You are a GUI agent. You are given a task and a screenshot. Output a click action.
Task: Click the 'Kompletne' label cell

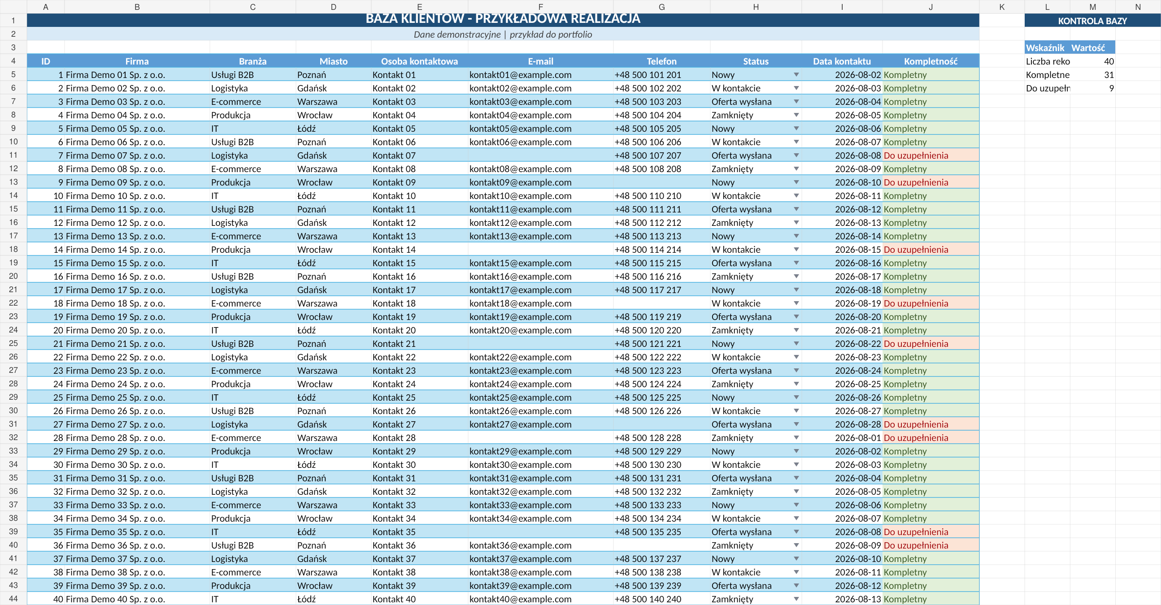pyautogui.click(x=1048, y=75)
